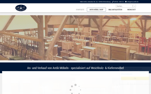
Task: Click the M&S Antik address text
Action: pos(95,2)
